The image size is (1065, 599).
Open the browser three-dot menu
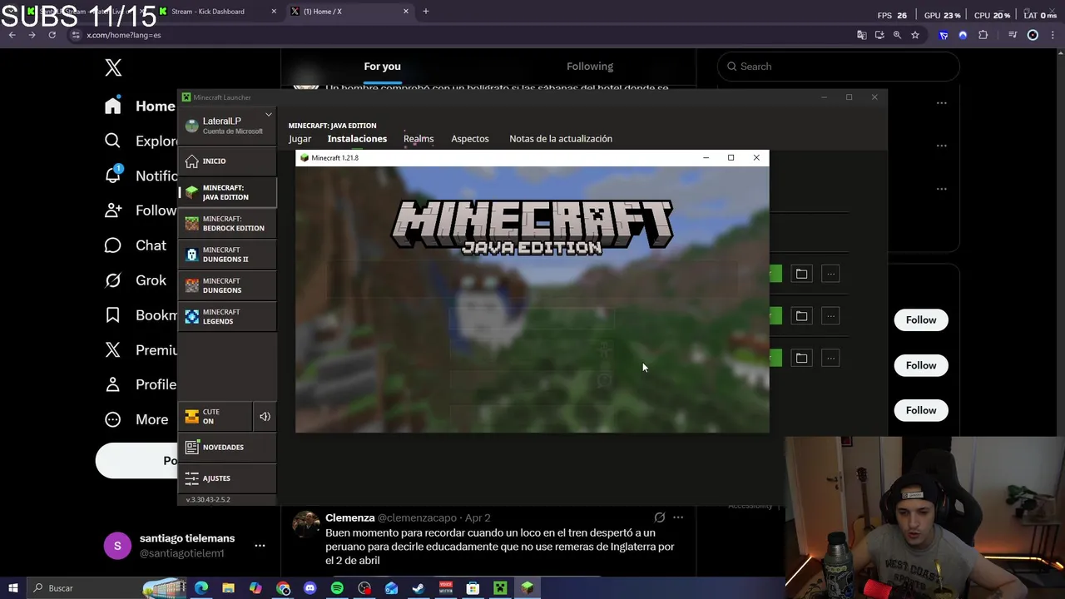[x=1054, y=35]
